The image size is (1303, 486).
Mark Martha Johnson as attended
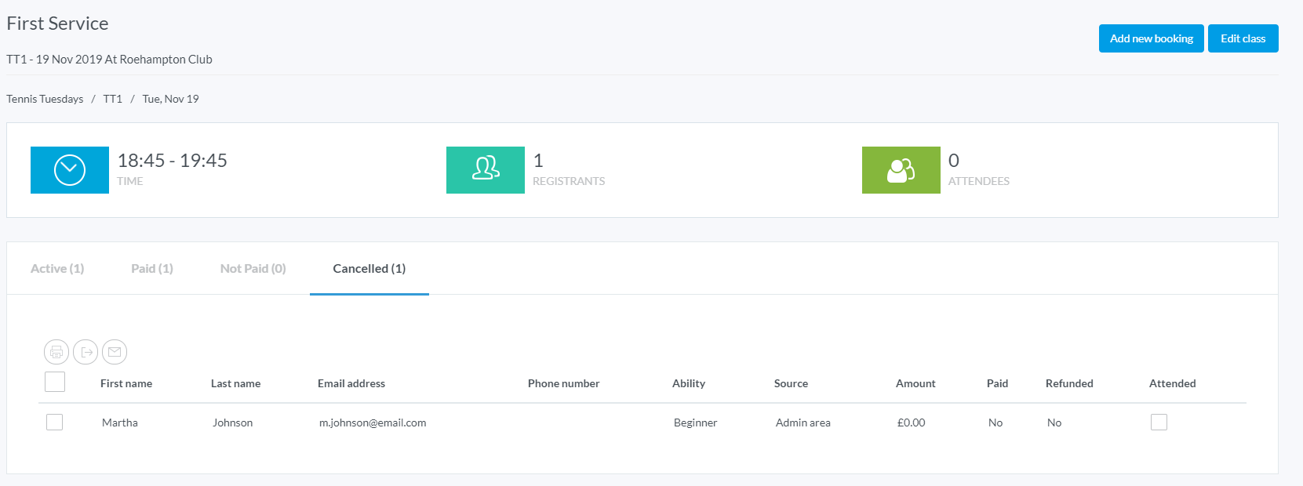(1159, 423)
